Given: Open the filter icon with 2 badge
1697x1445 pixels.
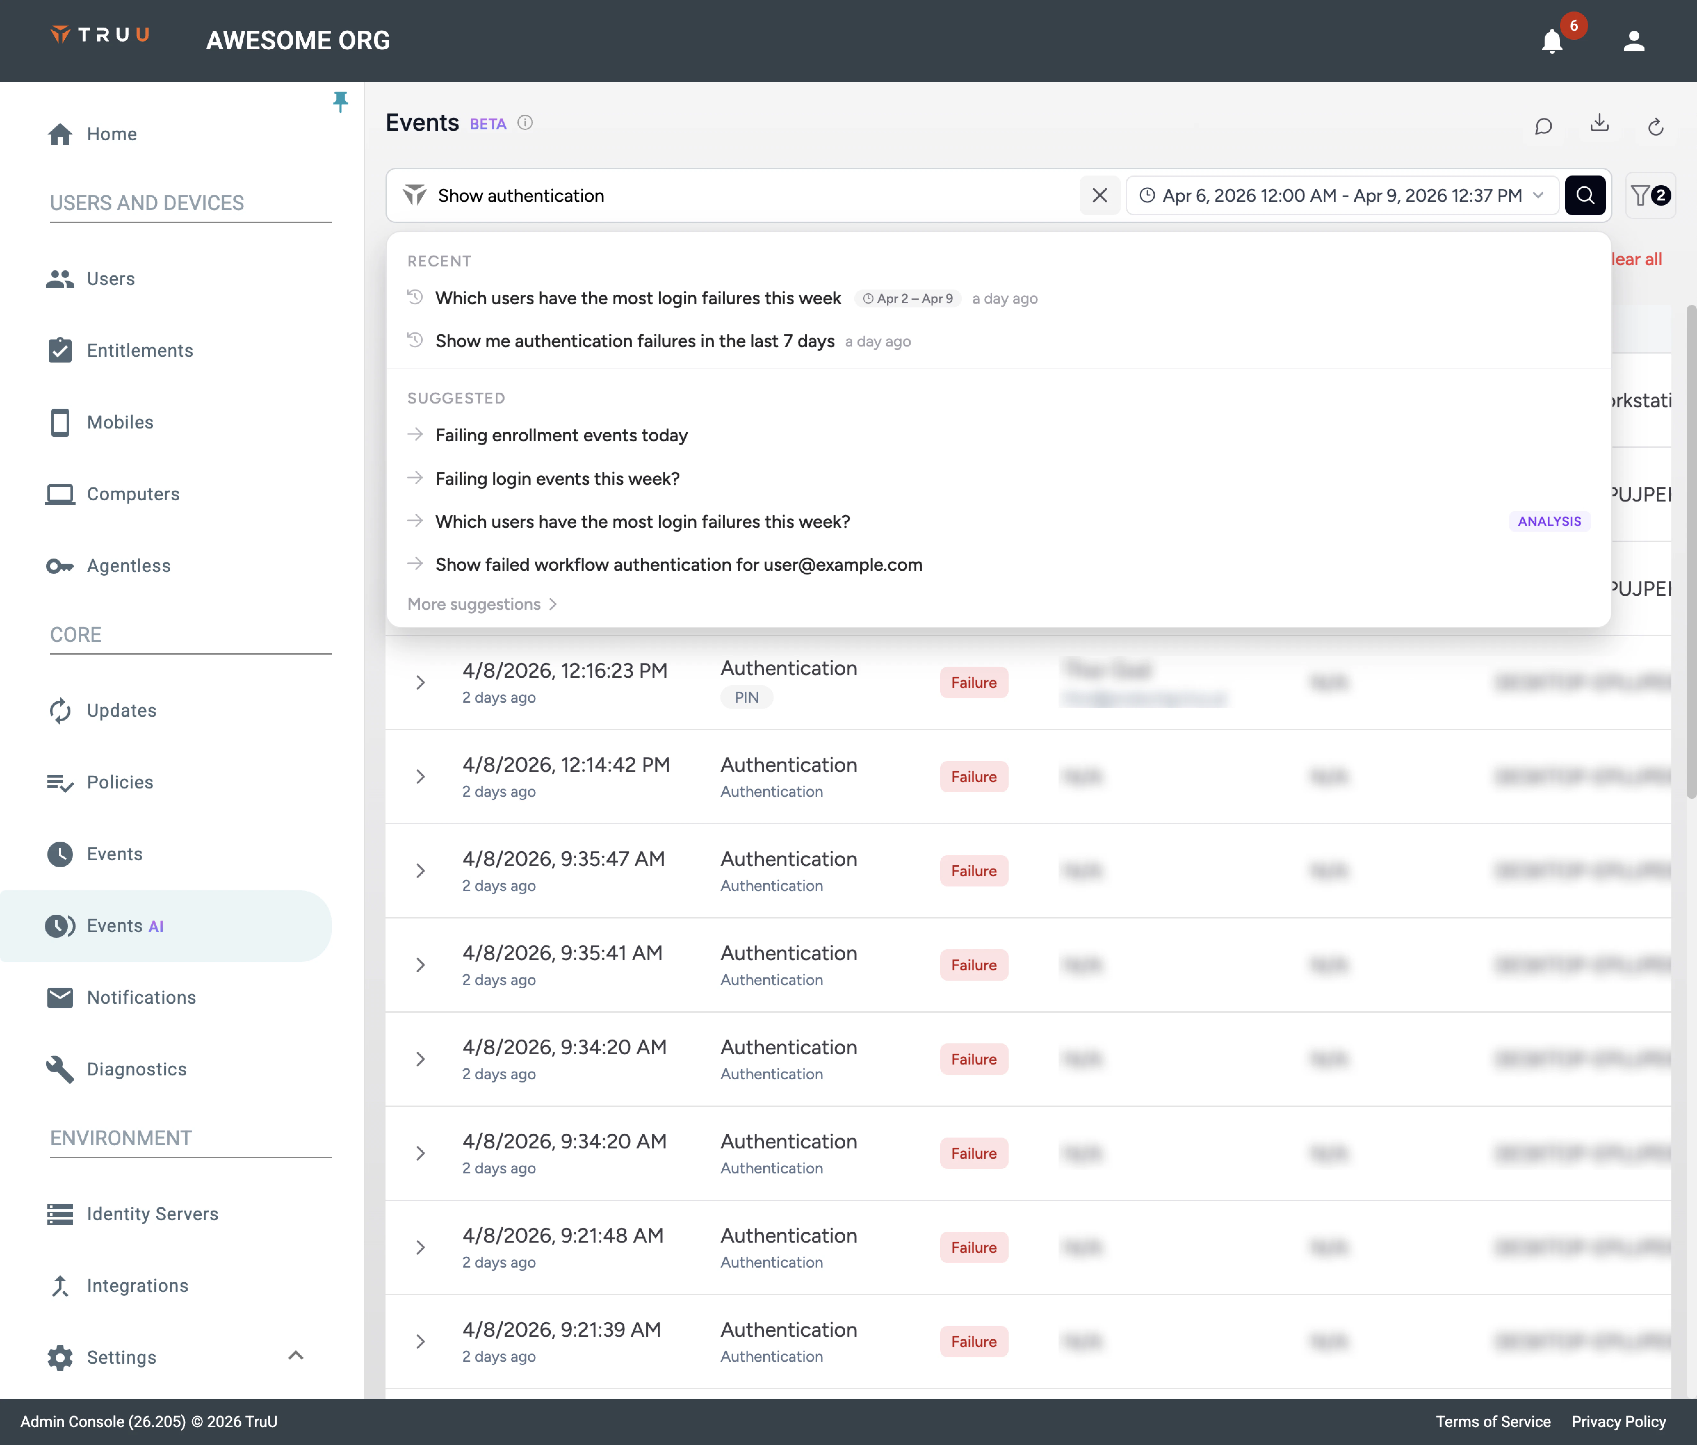Looking at the screenshot, I should 1650,196.
